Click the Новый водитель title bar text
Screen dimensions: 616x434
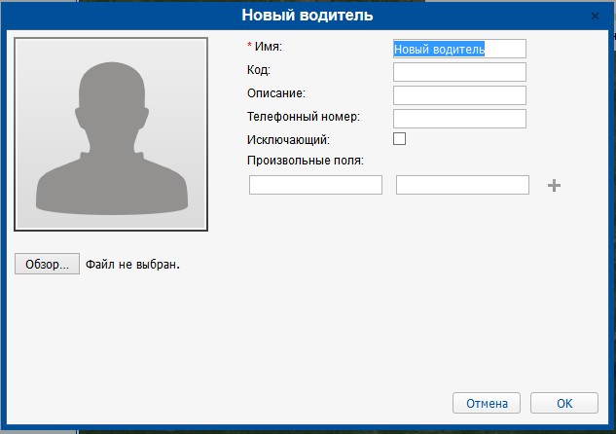click(308, 17)
